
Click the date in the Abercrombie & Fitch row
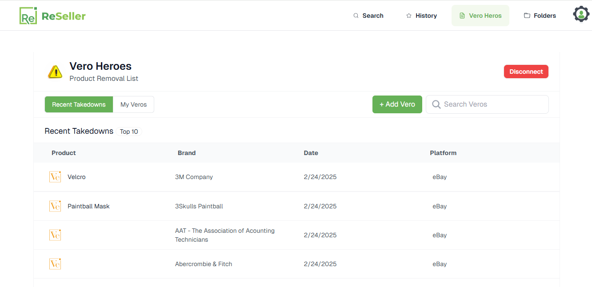tap(320, 264)
